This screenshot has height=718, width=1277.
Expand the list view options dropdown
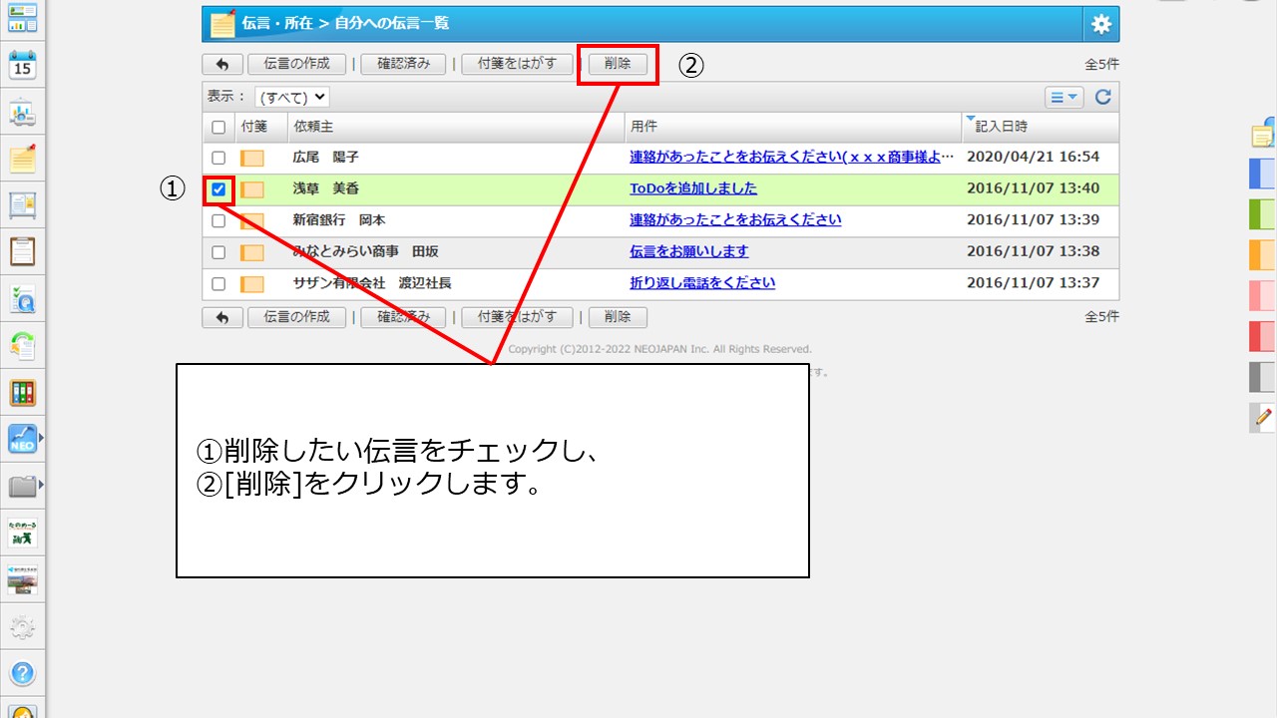(x=1064, y=97)
